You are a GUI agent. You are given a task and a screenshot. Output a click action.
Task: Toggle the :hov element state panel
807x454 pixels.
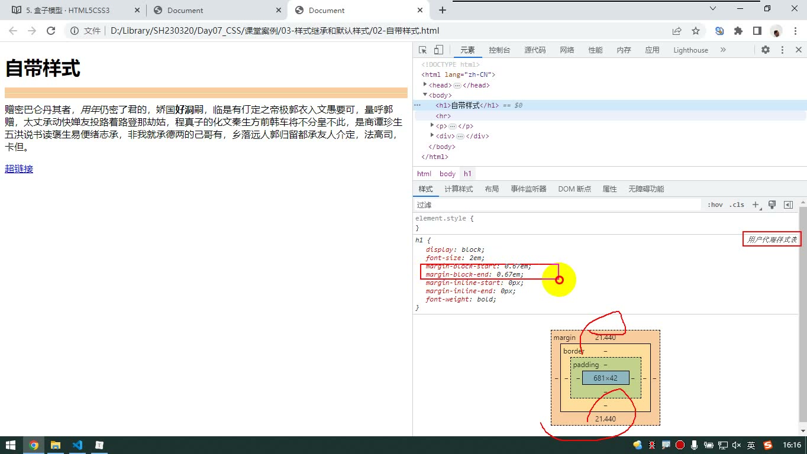715,205
